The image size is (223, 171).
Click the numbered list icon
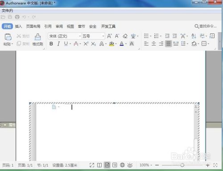tap(157, 36)
